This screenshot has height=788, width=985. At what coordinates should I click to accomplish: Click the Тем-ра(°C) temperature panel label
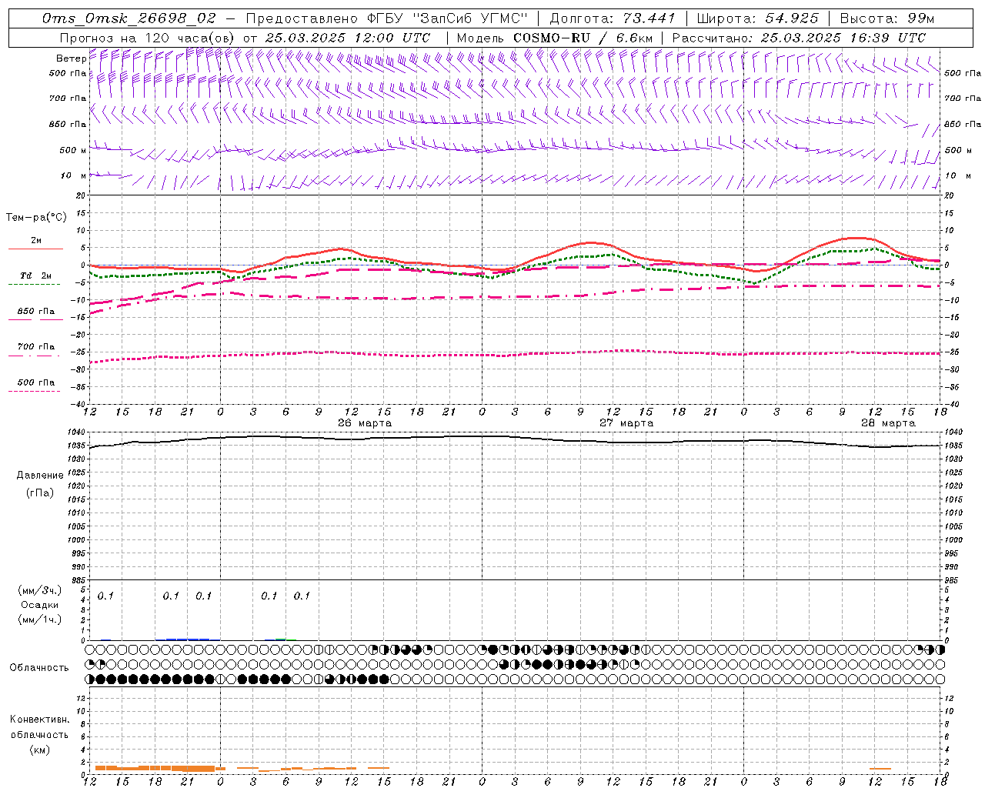point(36,217)
